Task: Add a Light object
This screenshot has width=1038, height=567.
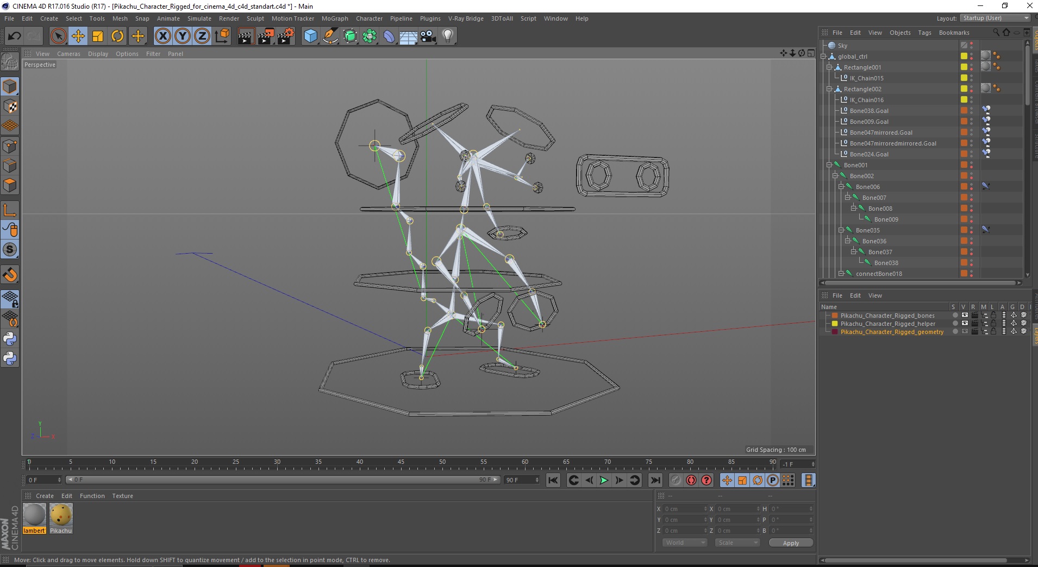Action: click(448, 36)
